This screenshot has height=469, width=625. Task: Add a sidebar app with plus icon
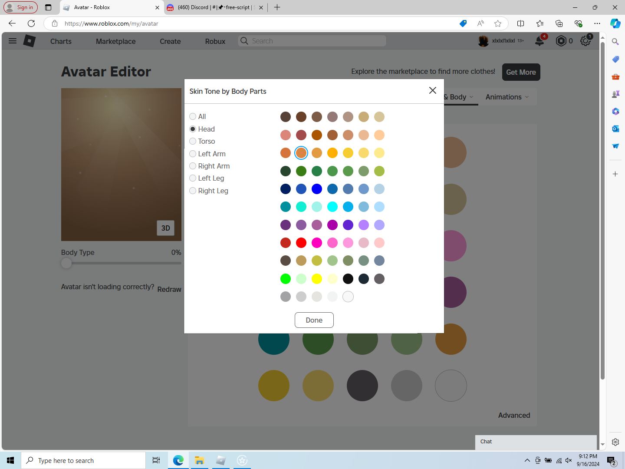point(615,174)
